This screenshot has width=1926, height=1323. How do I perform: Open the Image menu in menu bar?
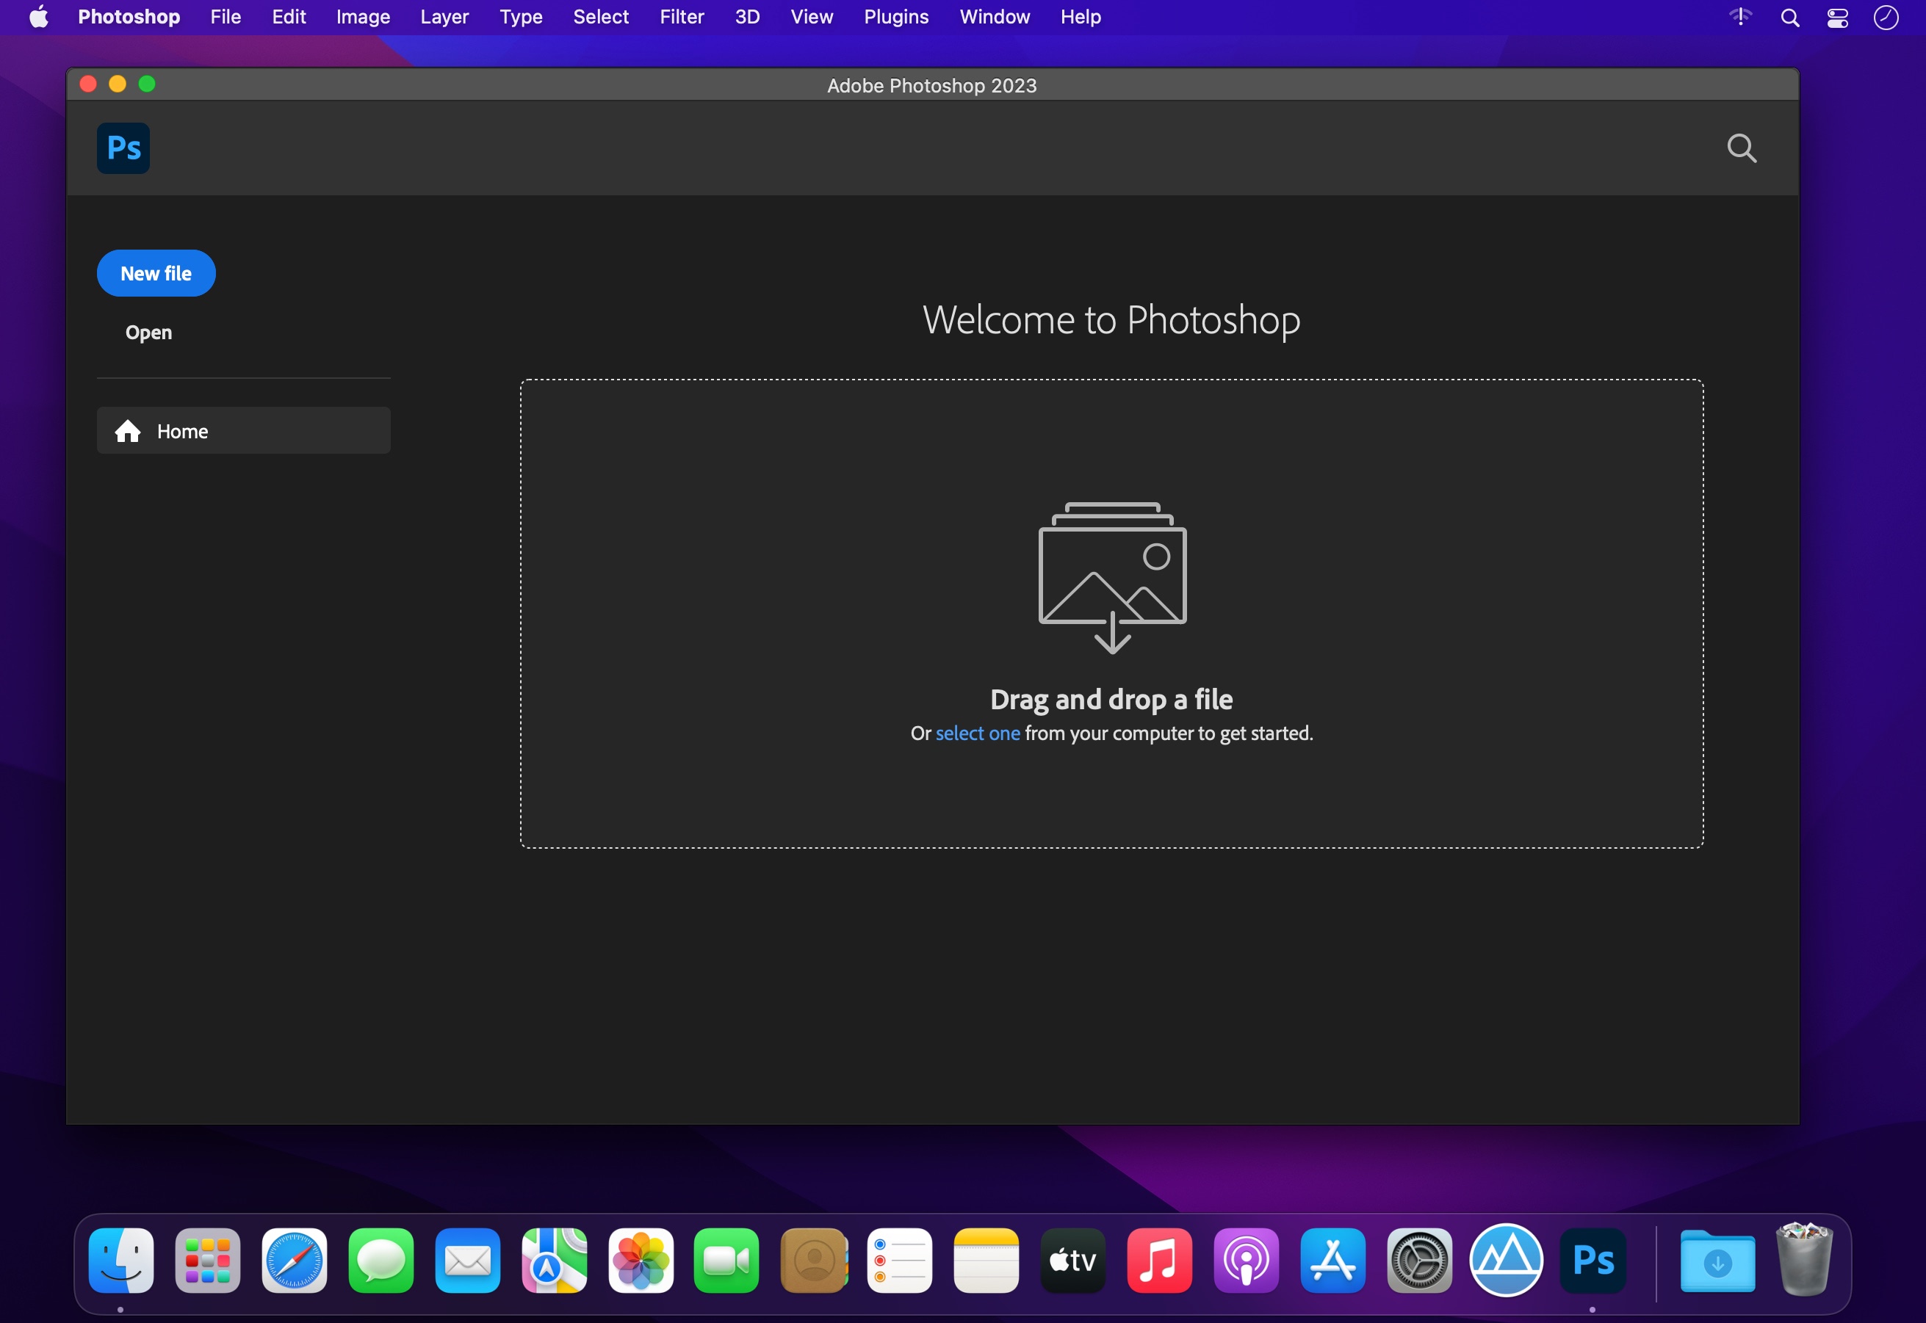coord(363,16)
